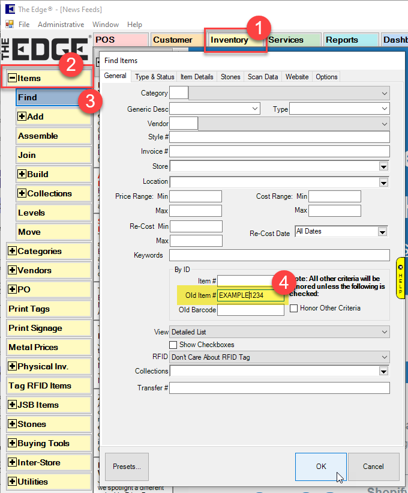Expand the Categories plus icon
Viewport: 408px width, 493px height.
tap(12, 251)
